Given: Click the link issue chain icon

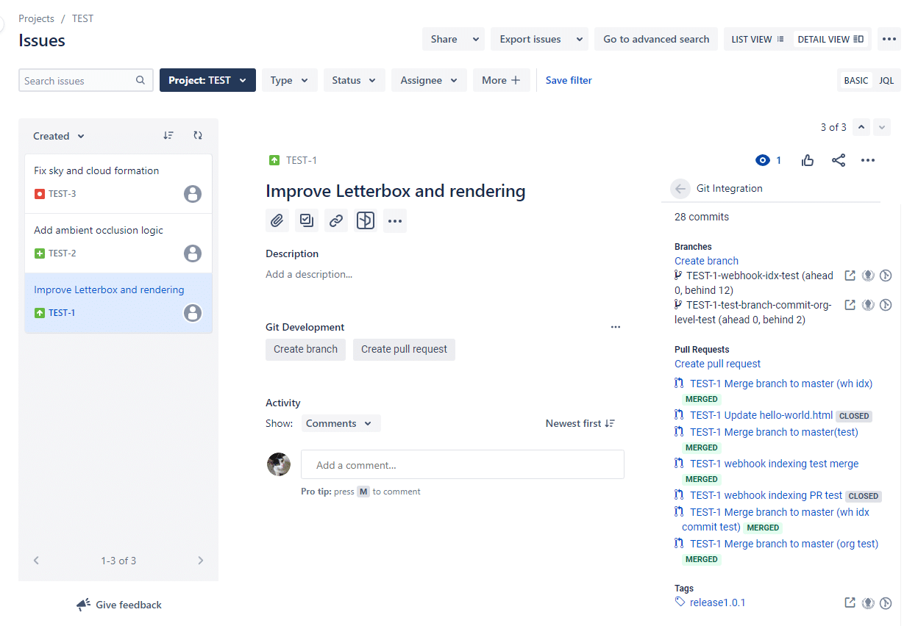Looking at the screenshot, I should tap(336, 220).
